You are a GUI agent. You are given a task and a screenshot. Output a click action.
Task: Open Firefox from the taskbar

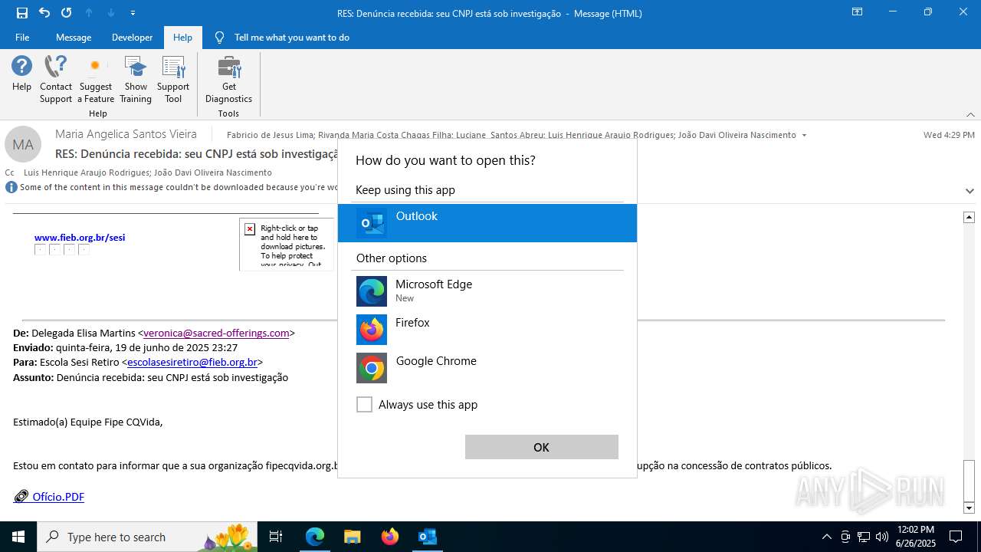pos(389,537)
